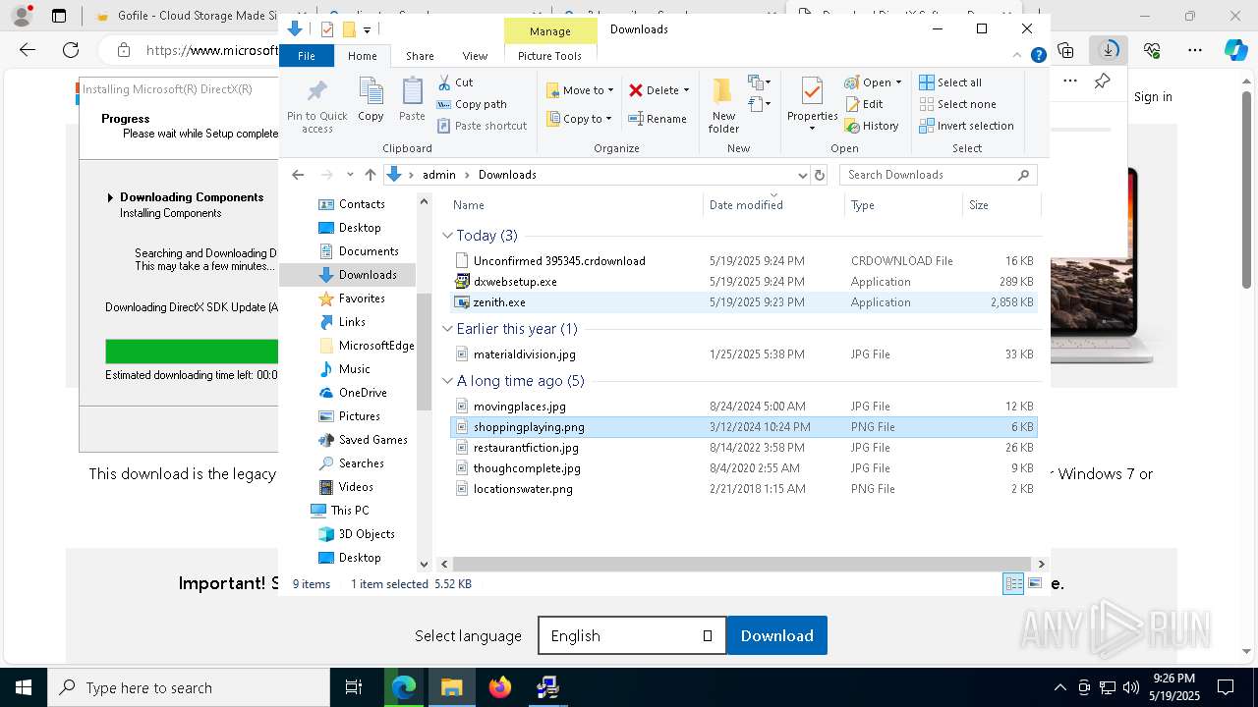Switch to large thumbnails view

click(x=1034, y=584)
